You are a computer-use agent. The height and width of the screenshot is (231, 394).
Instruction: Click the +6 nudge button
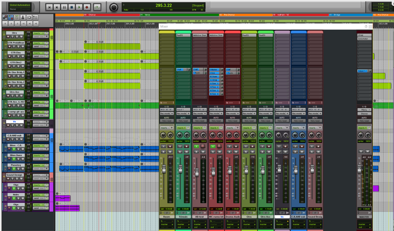[x=30, y=24]
